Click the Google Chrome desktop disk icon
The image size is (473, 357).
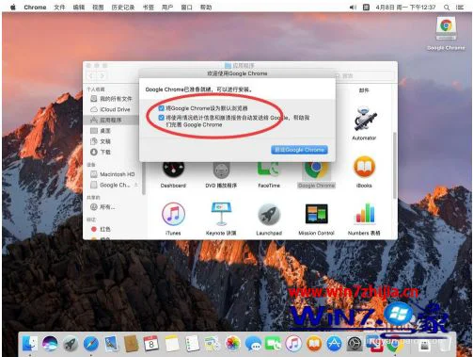446,28
